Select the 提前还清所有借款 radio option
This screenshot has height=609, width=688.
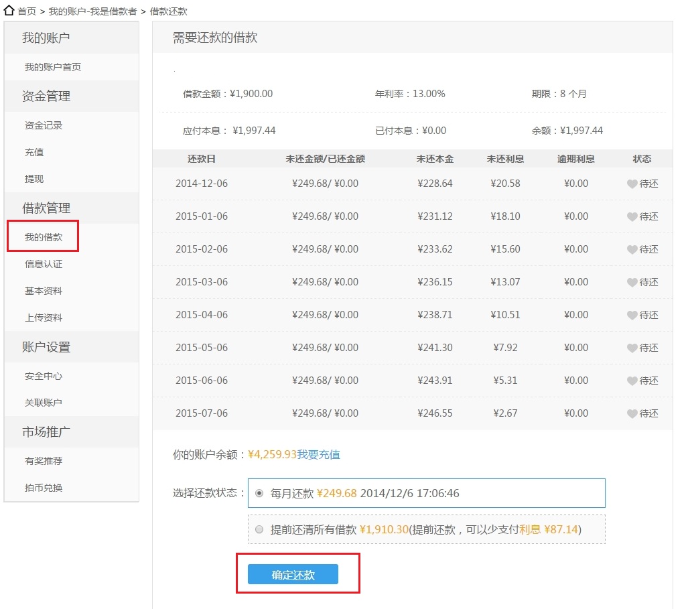(x=259, y=529)
